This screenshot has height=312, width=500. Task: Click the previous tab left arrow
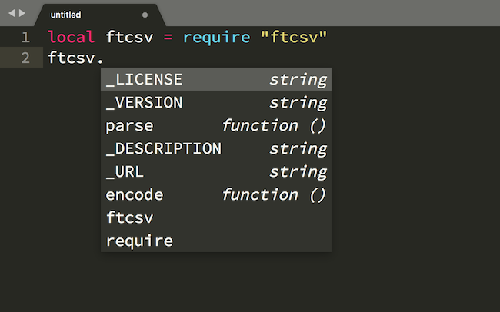12,13
